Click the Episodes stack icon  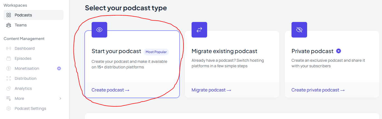[9, 58]
